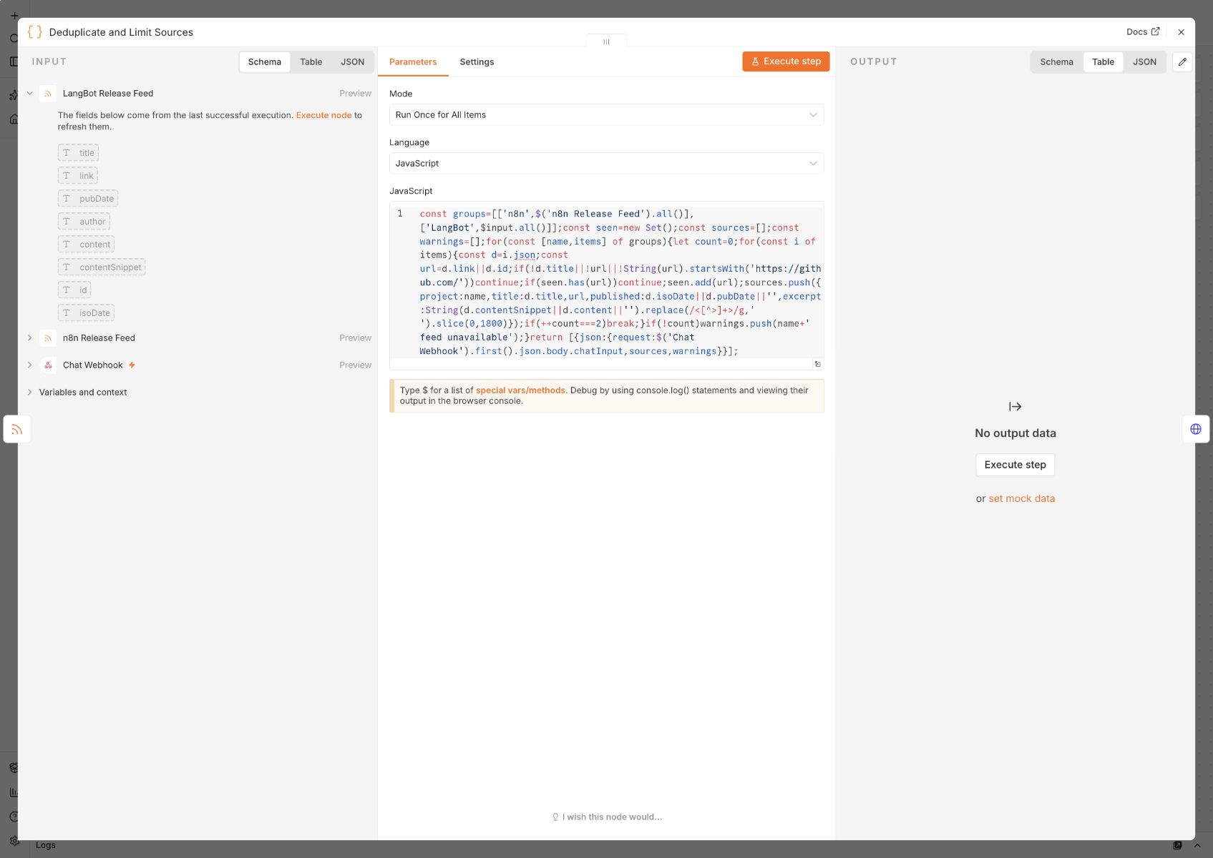This screenshot has height=858, width=1213.
Task: Expand the Chat Webhook section
Action: (x=30, y=365)
